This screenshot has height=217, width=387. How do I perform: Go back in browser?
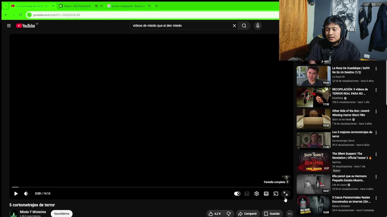tap(6, 15)
